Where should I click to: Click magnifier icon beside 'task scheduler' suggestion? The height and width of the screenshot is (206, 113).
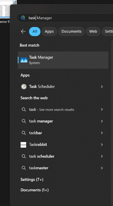(24, 156)
